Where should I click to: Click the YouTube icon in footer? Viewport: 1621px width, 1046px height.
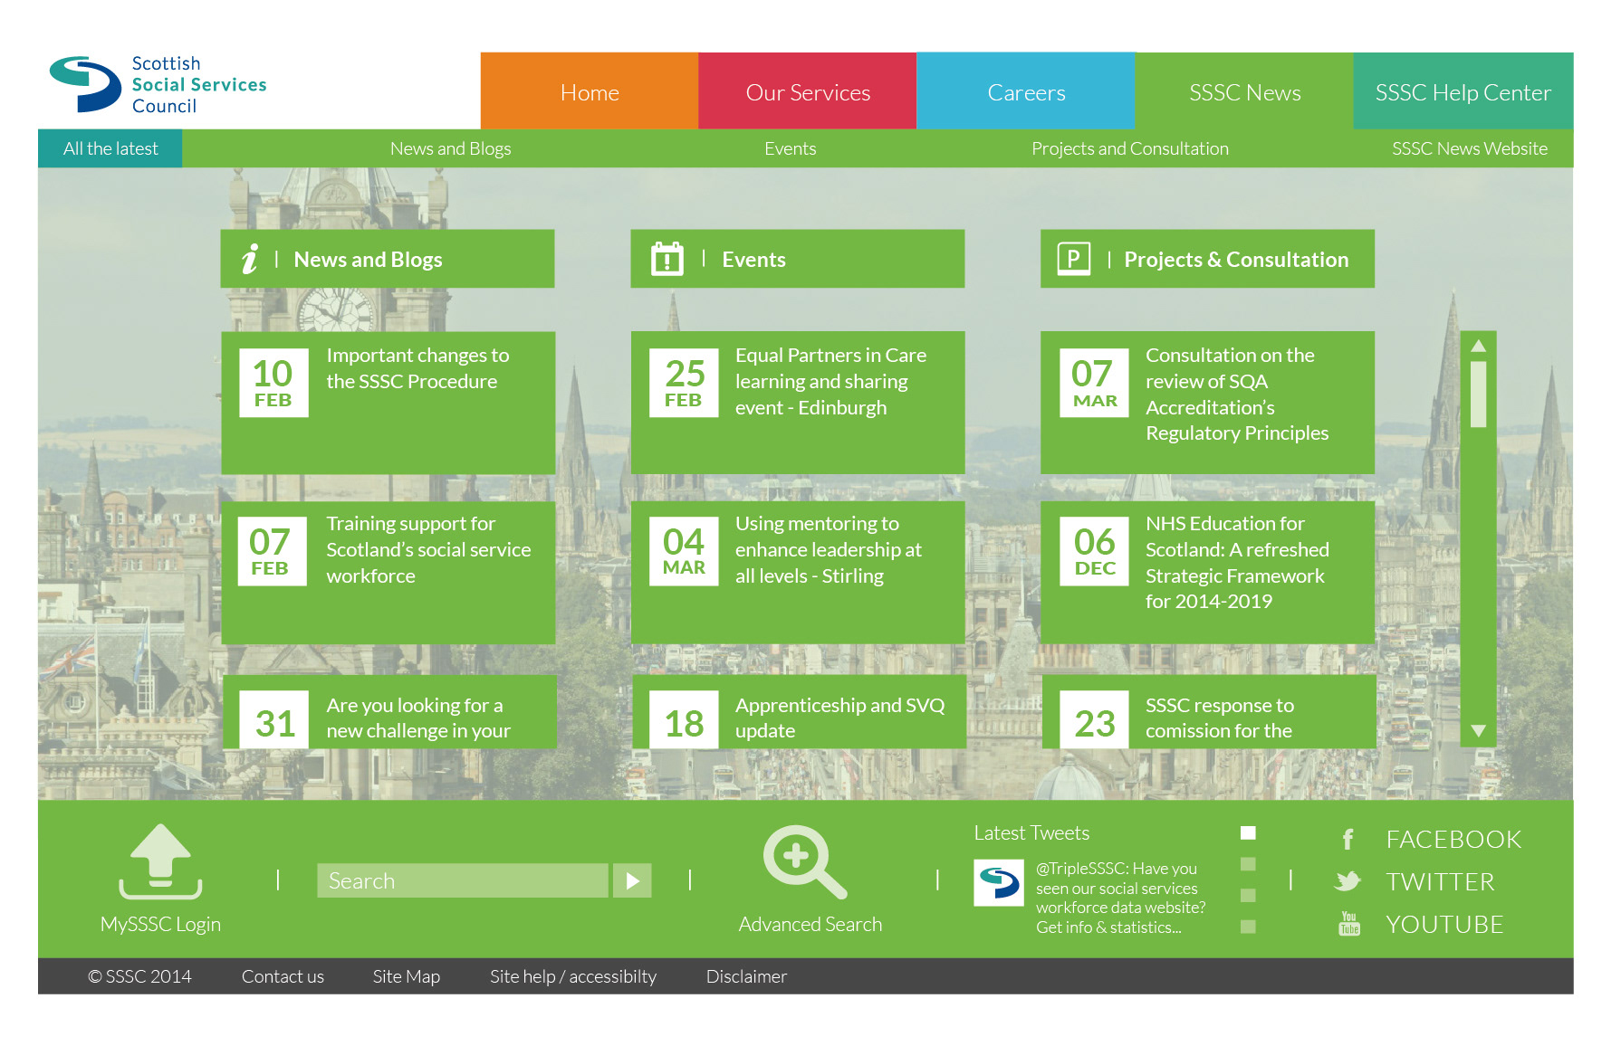click(1348, 924)
